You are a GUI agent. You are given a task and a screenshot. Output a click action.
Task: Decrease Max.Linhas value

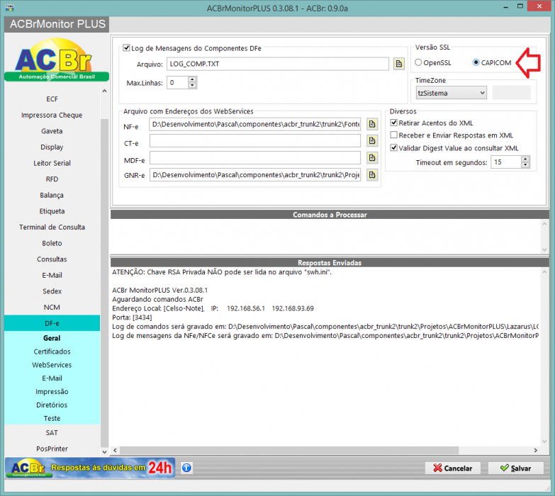(x=192, y=86)
